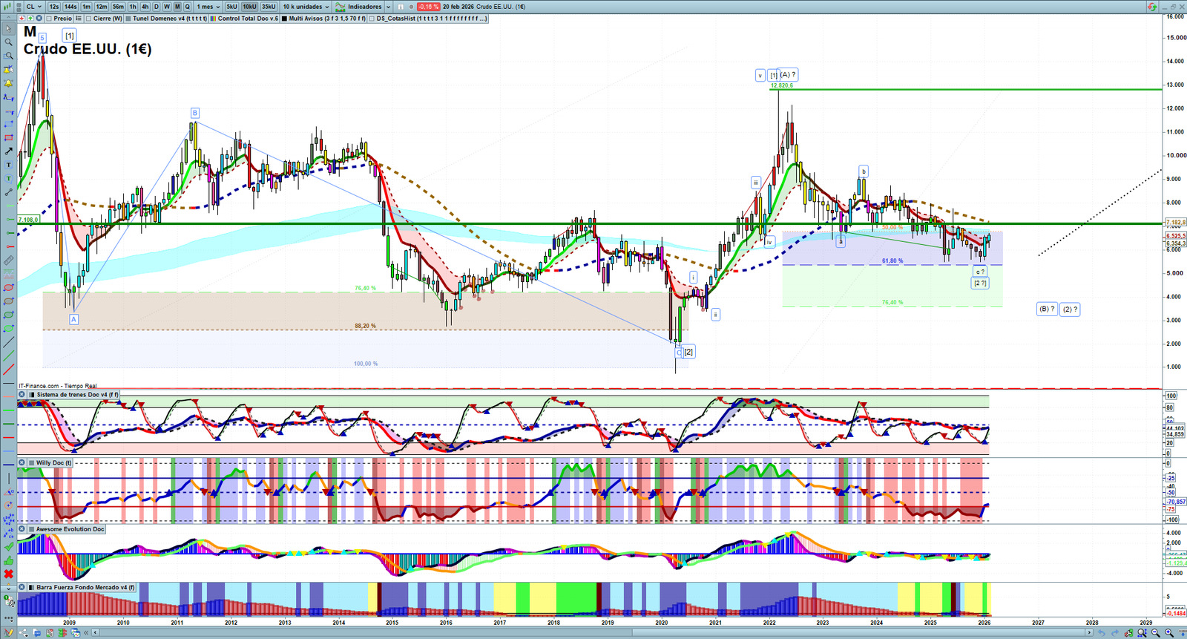
Task: Select the red diagonal line tool
Action: [x=8, y=370]
